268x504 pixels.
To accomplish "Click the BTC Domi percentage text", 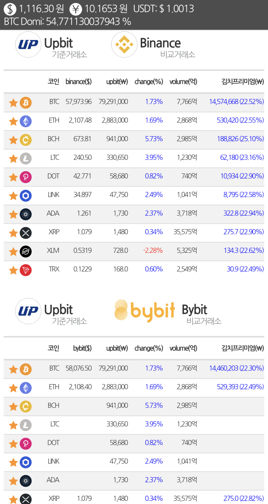I will click(x=67, y=21).
